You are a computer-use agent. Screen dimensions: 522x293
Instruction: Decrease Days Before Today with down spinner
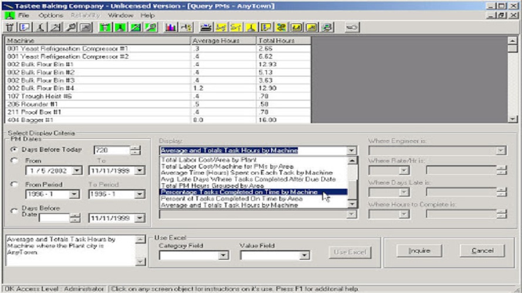(x=135, y=152)
